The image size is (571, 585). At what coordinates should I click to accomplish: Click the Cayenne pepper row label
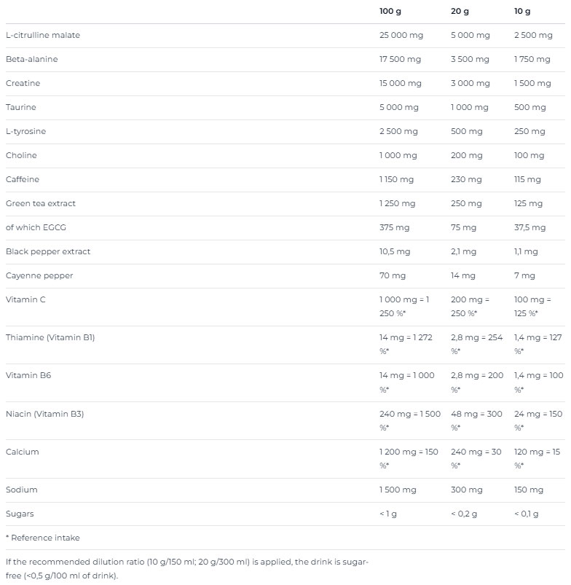click(x=39, y=275)
